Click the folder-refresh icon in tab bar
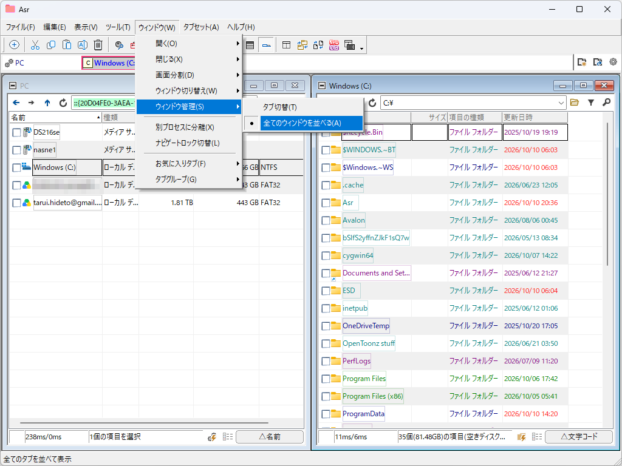This screenshot has height=466, width=622. pos(598,62)
